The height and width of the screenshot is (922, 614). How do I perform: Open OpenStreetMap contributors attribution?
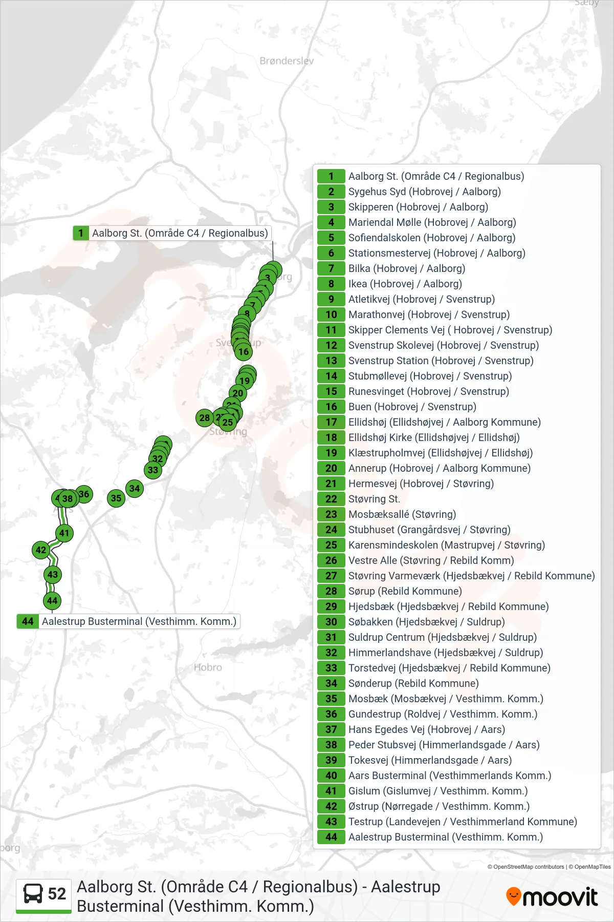[525, 867]
